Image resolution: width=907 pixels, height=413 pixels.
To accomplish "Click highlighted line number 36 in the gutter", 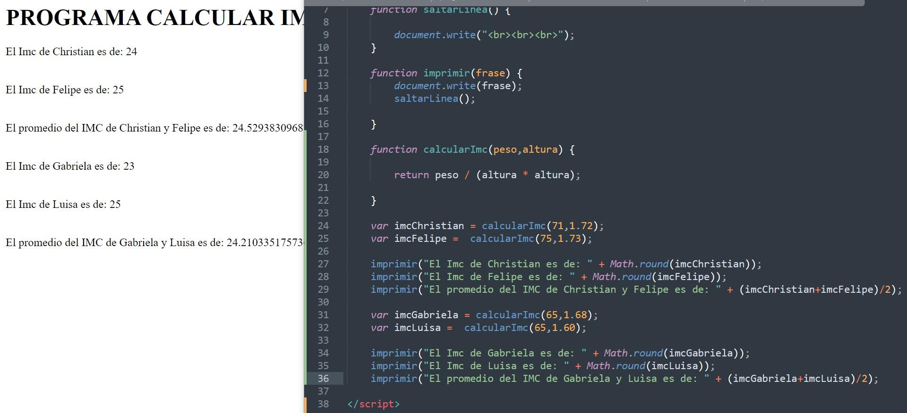I will [323, 379].
